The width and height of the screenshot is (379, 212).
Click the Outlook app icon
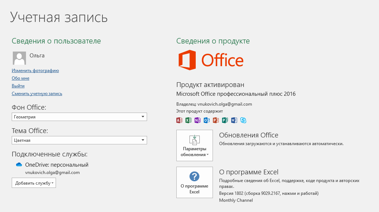[207, 120]
